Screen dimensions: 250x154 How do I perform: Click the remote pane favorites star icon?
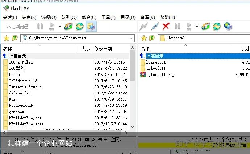click(x=143, y=38)
